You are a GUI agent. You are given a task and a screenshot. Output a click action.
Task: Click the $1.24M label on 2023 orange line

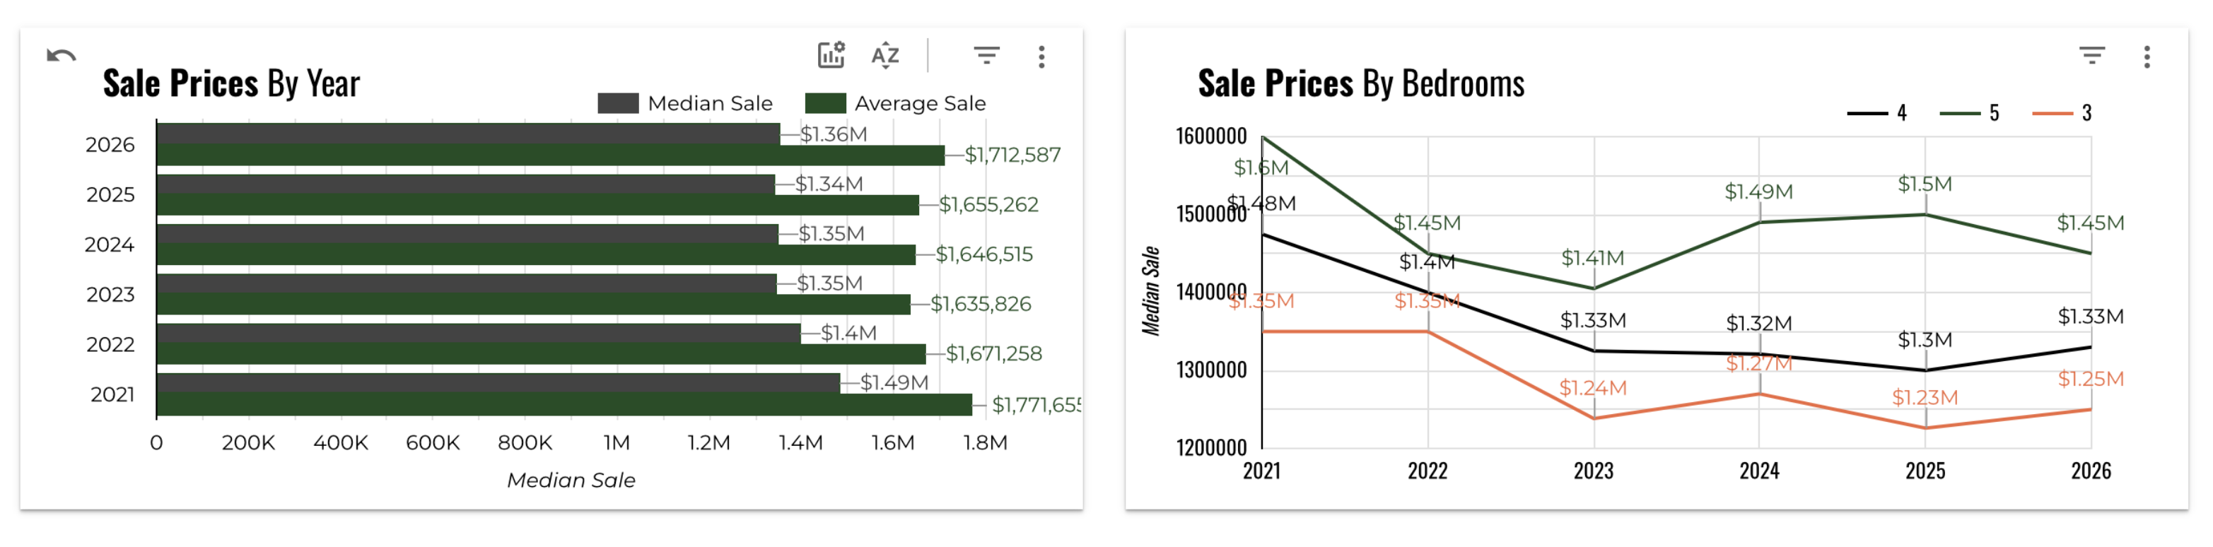point(1593,388)
